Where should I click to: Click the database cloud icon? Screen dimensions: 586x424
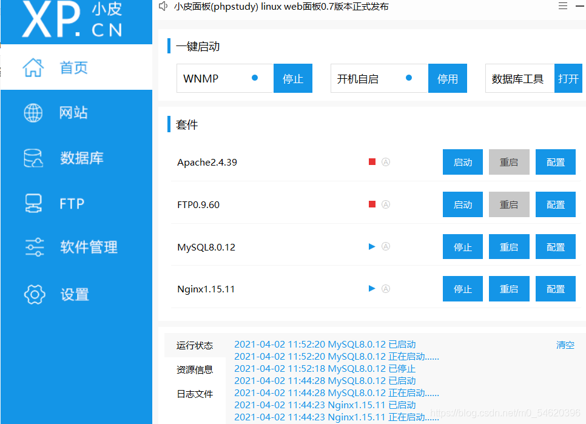33,158
